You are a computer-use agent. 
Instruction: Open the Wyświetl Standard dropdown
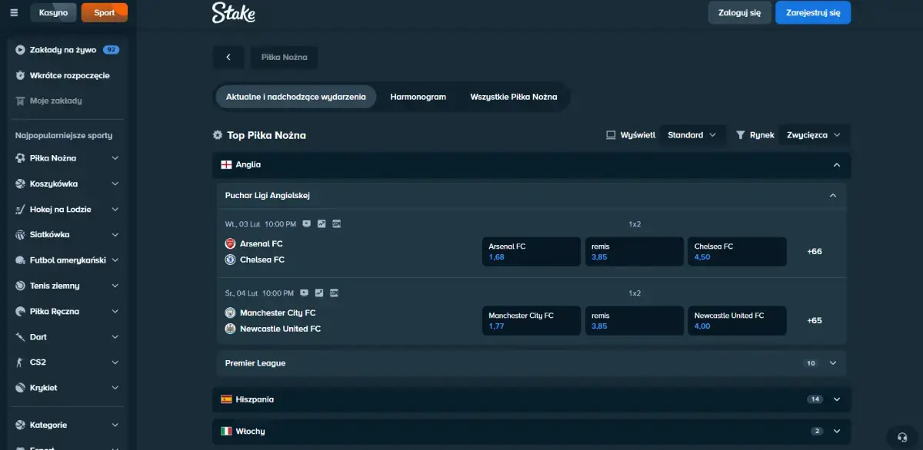(x=691, y=135)
